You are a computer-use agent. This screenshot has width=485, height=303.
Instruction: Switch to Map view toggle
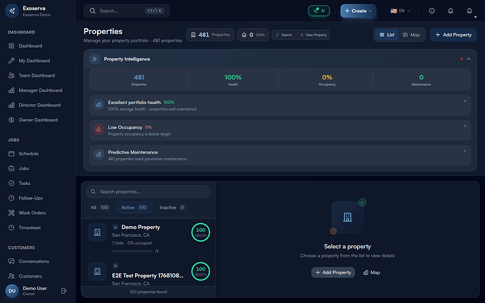411,34
